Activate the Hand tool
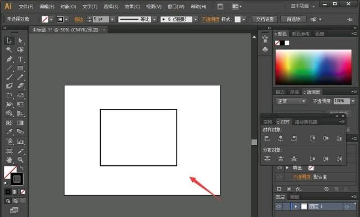 (9, 160)
